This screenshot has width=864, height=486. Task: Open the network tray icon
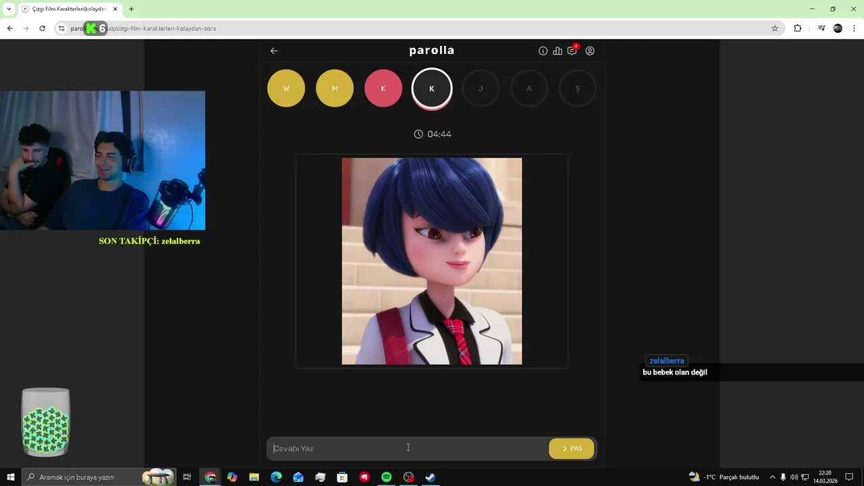coord(805,477)
